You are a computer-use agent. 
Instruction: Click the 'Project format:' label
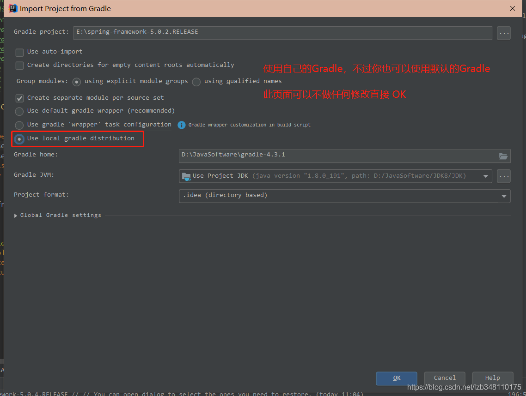pyautogui.click(x=41, y=195)
